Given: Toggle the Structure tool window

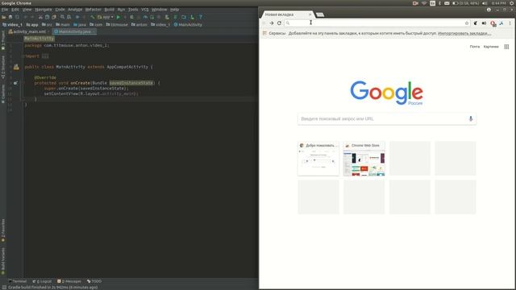Looking at the screenshot, I should [3, 68].
